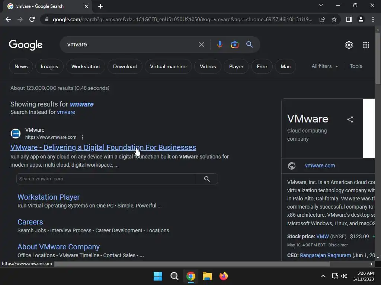381x285 pixels.
Task: Open the VMW stock ticker link
Action: pyautogui.click(x=323, y=236)
